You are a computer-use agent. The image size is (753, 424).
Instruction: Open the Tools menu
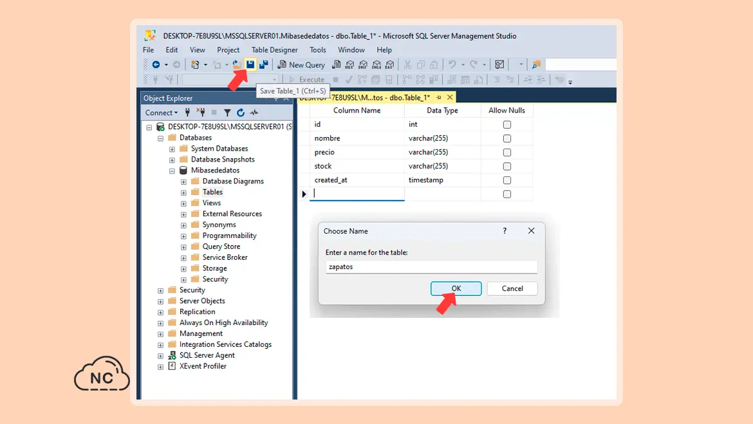(317, 50)
